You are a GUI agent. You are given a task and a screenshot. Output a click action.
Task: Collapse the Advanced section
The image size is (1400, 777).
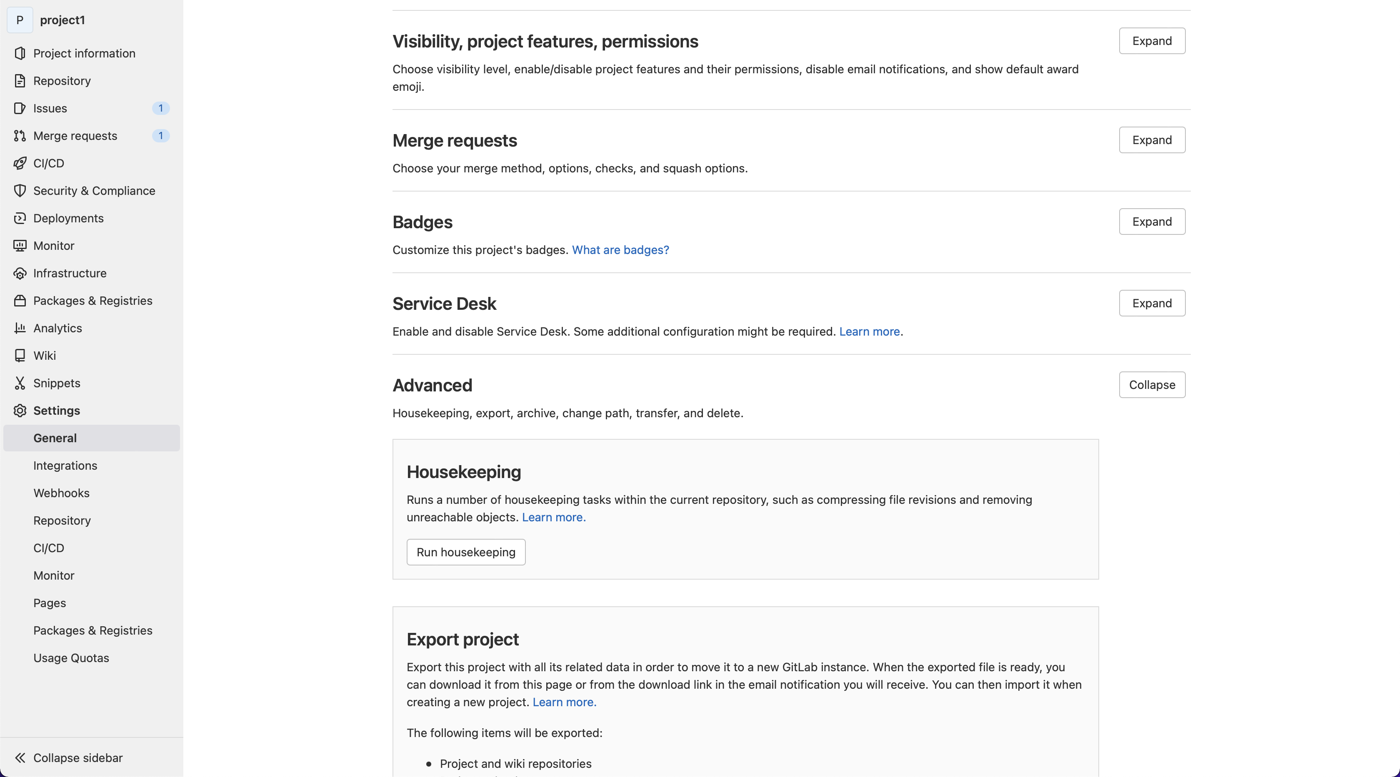pos(1152,384)
